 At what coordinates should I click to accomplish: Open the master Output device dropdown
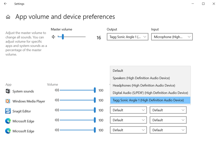pos(127,37)
